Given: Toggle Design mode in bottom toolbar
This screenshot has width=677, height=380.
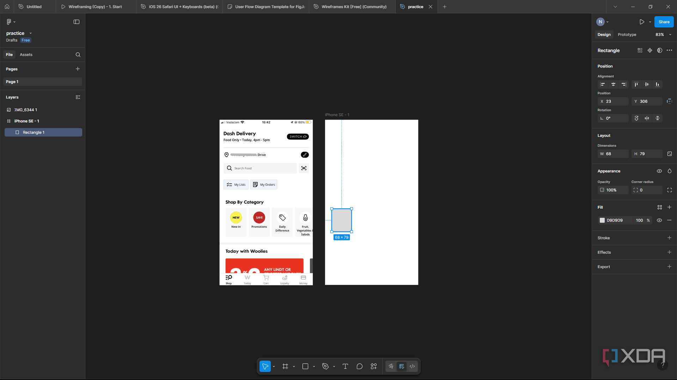Looking at the screenshot, I should [x=402, y=366].
